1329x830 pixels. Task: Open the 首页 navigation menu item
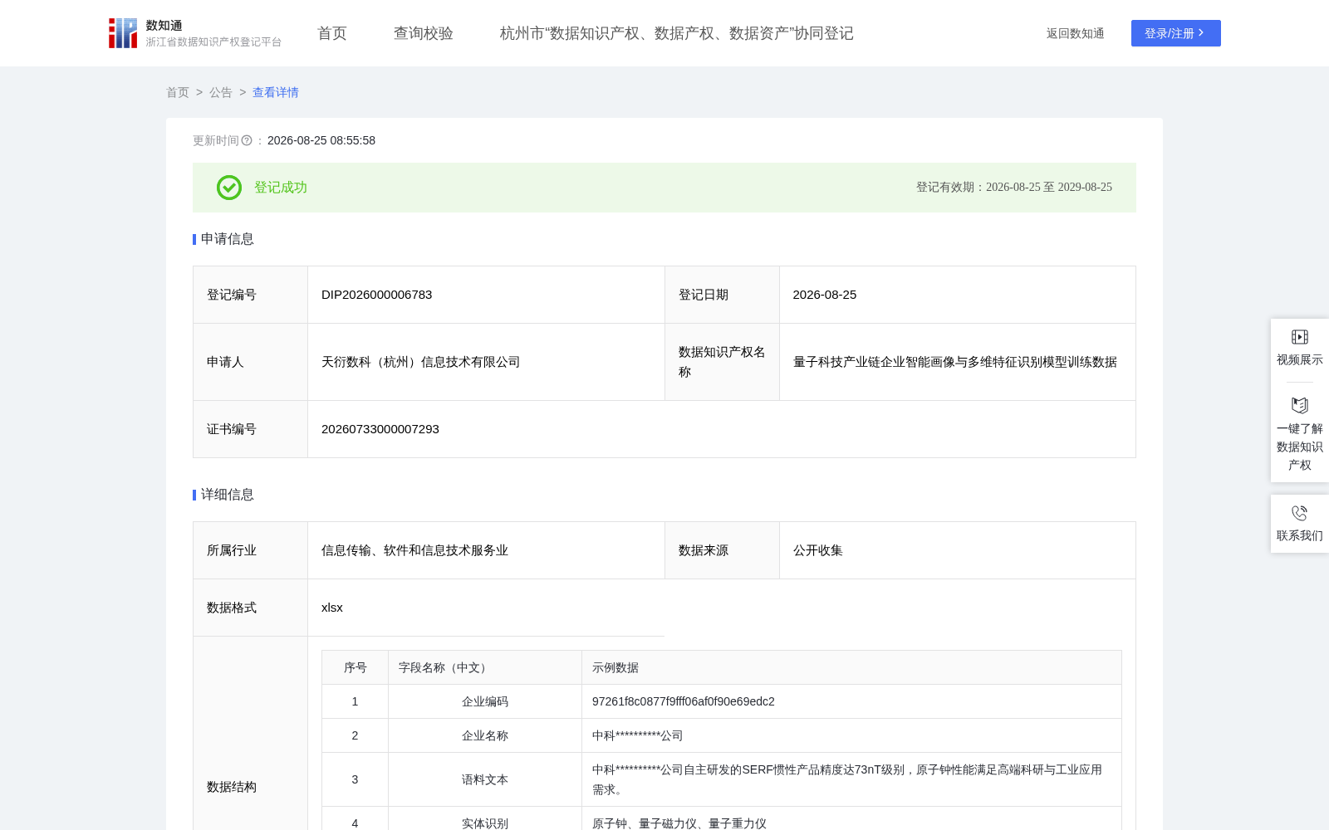pos(332,33)
